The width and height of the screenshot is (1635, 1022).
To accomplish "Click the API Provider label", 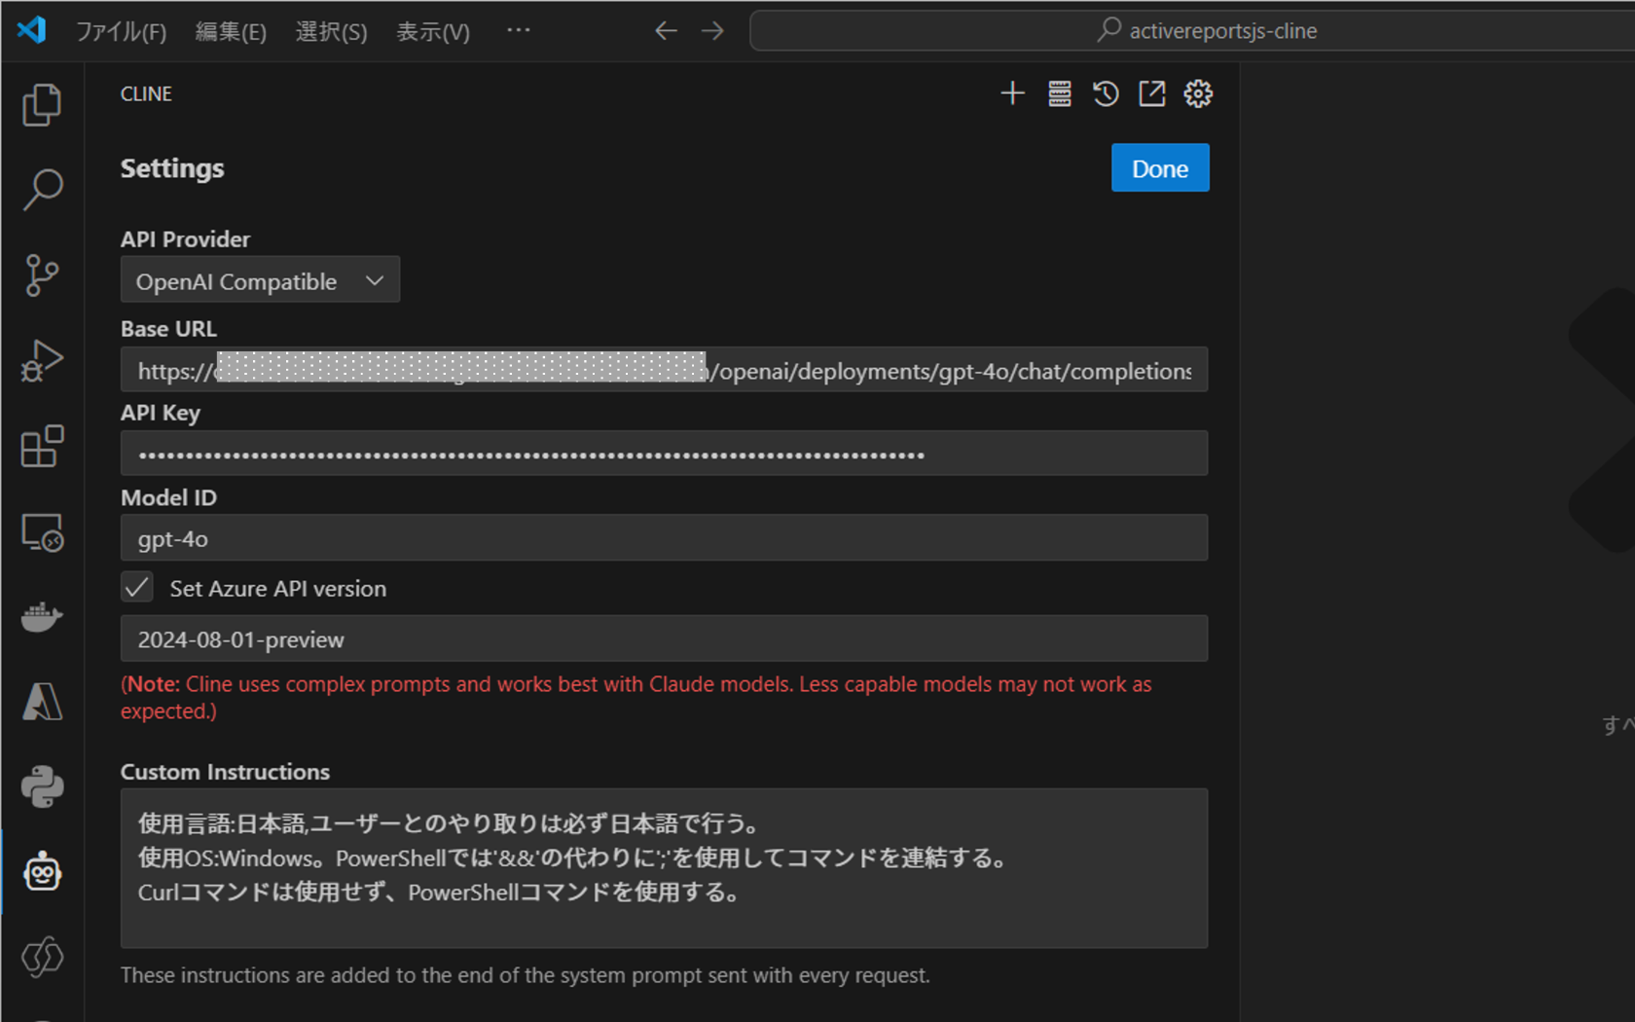I will 185,239.
